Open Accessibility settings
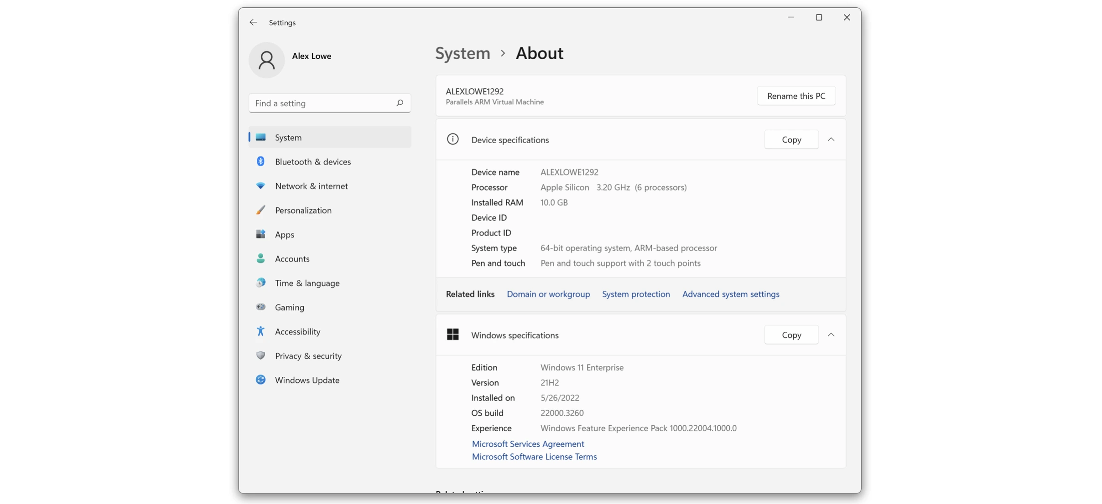Image resolution: width=1102 pixels, height=504 pixels. pyautogui.click(x=297, y=331)
